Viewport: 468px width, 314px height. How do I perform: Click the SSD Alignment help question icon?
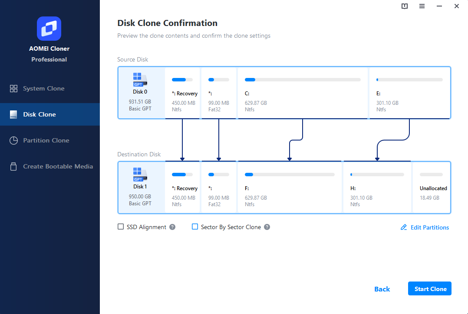tap(172, 227)
